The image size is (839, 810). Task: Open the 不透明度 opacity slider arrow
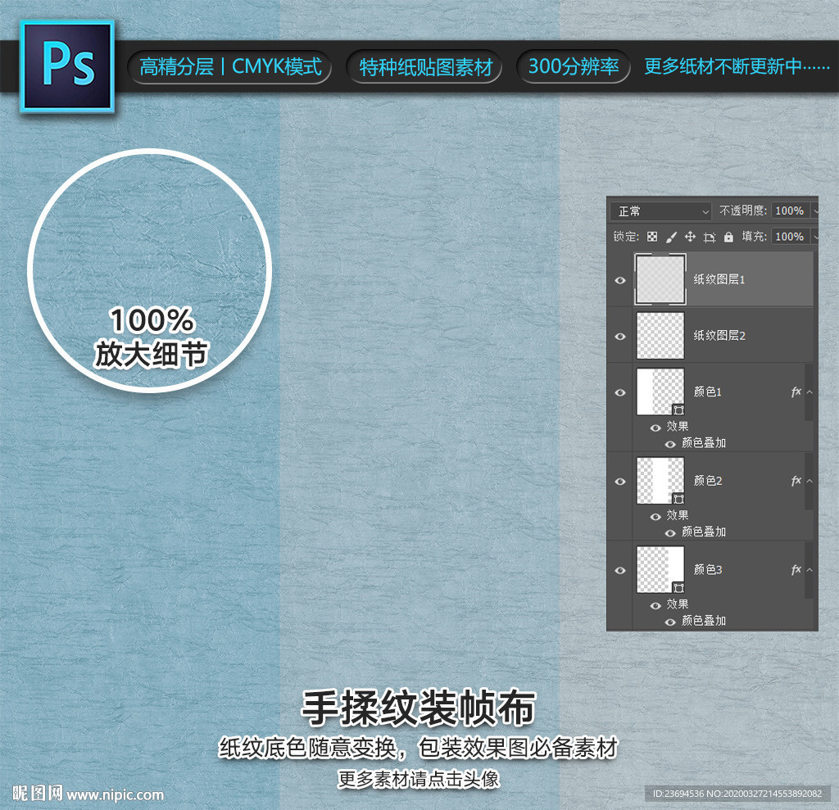coord(815,211)
